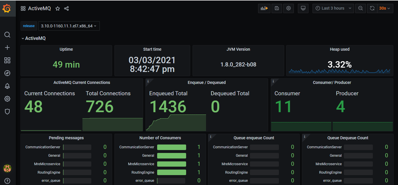Open the Dashboards icon in sidebar
Image resolution: width=398 pixels, height=185 pixels.
[x=7, y=60]
